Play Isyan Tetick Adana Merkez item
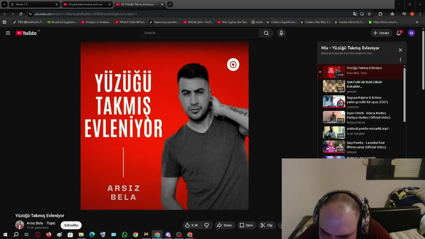This screenshot has width=425, height=239. pos(361,117)
